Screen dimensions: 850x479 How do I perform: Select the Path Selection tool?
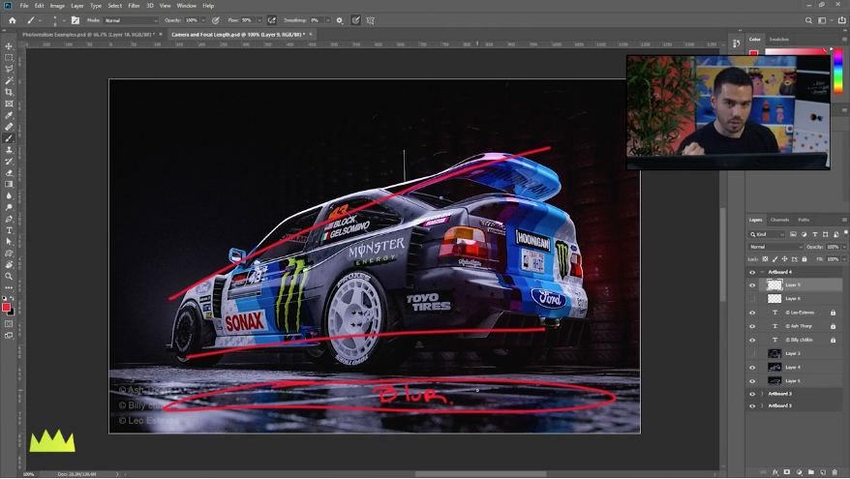9,242
